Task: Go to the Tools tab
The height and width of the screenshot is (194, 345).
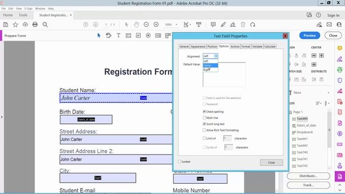Action: tap(23, 15)
